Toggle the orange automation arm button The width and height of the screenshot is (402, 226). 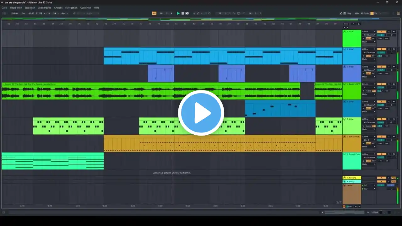pos(154,13)
